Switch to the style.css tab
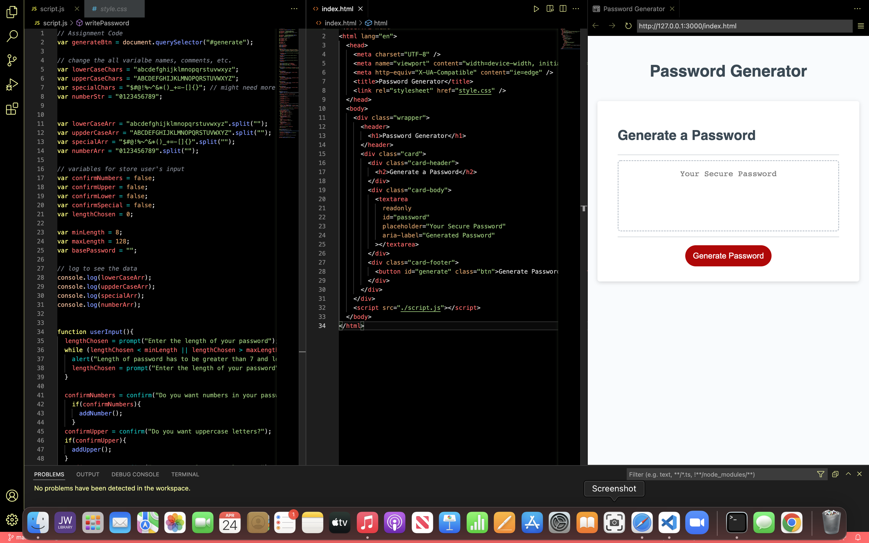Screen dimensions: 869x543 (113, 9)
